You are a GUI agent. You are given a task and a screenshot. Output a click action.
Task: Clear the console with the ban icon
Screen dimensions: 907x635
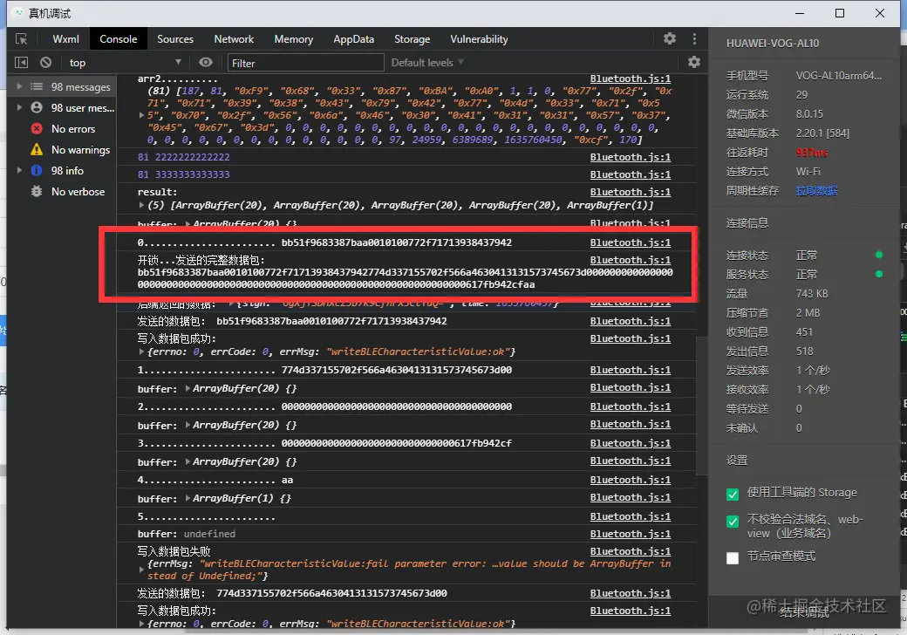coord(45,63)
